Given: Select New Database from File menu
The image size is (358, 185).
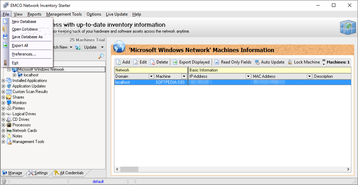Looking at the screenshot, I should [27, 22].
